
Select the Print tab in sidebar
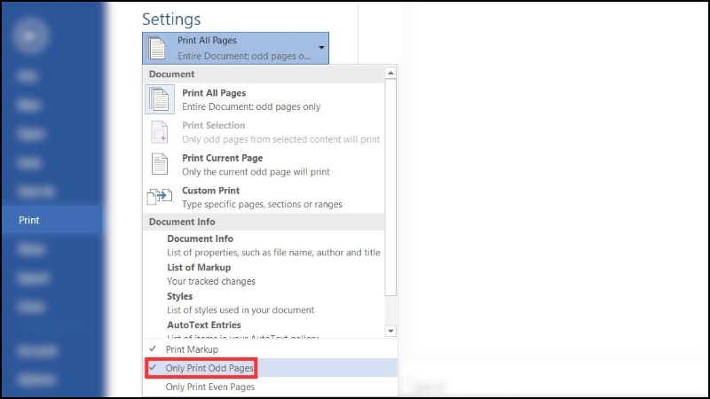(x=29, y=220)
